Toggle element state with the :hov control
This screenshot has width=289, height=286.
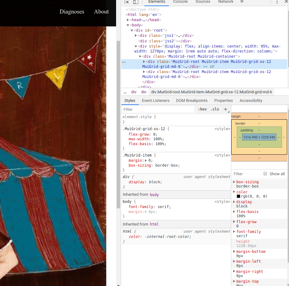pos(202,109)
